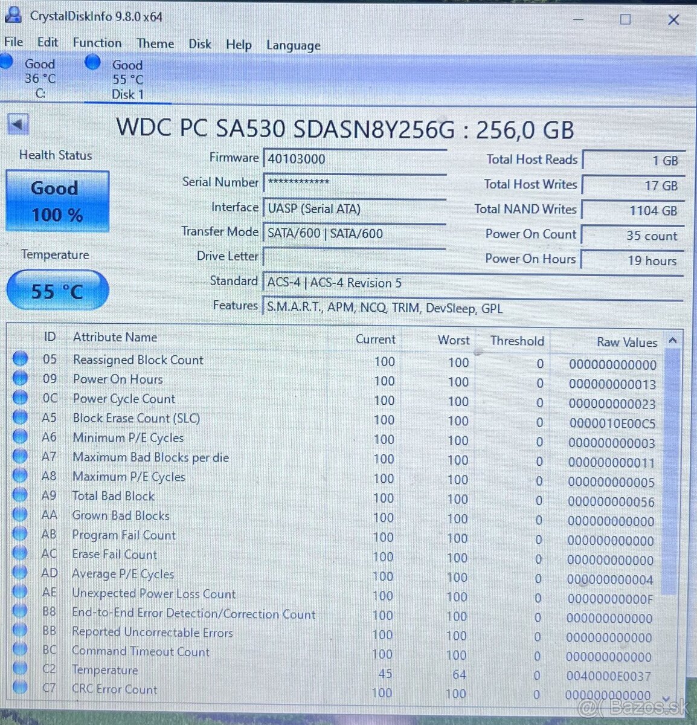Viewport: 697px width, 725px height.
Task: Click the status dot for Unexpected Power Loss Count
Action: point(21,591)
